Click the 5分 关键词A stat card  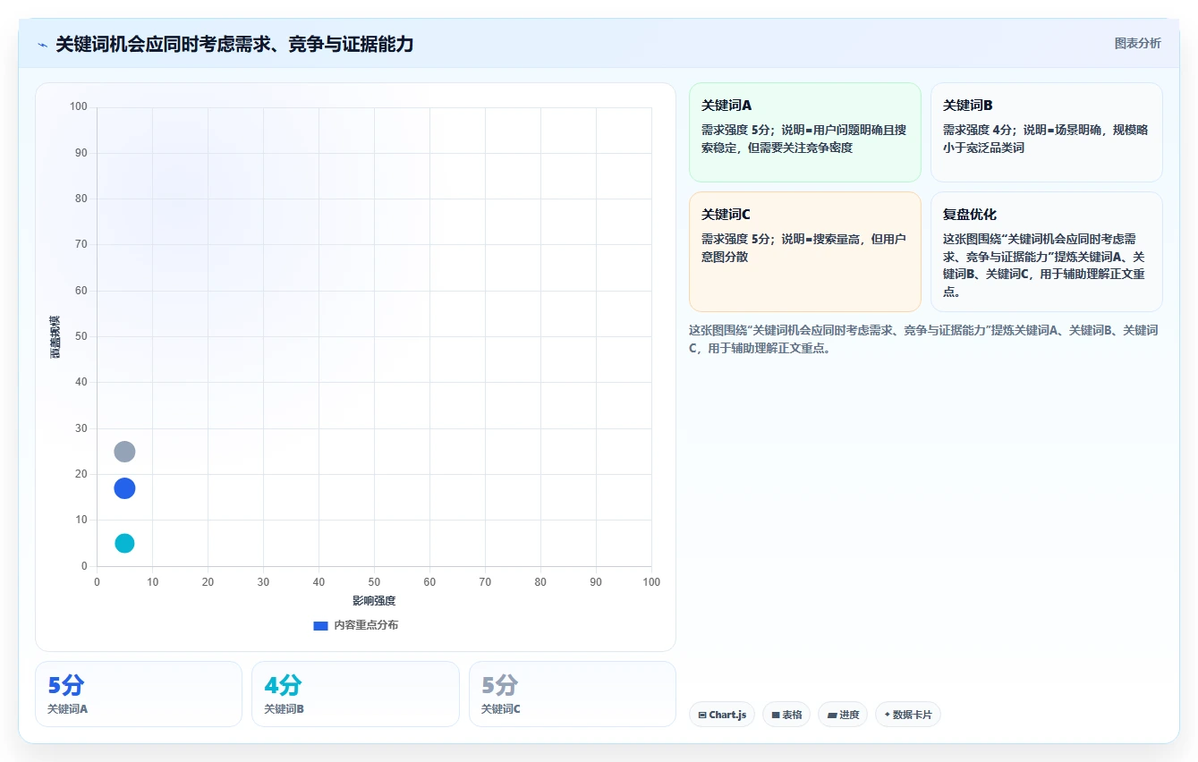[139, 694]
